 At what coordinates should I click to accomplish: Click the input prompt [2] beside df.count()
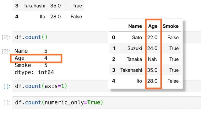[x=6, y=37]
